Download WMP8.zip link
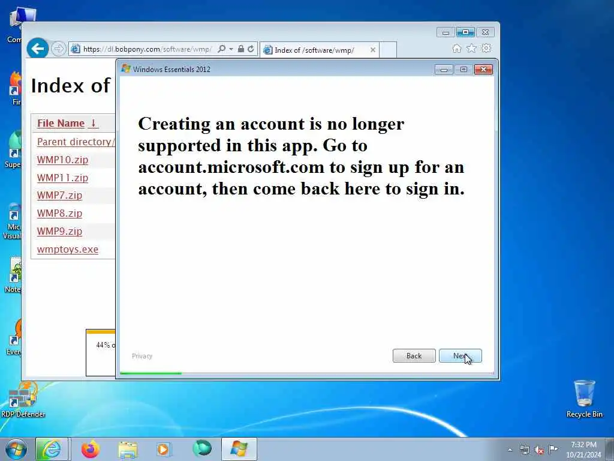 click(59, 213)
